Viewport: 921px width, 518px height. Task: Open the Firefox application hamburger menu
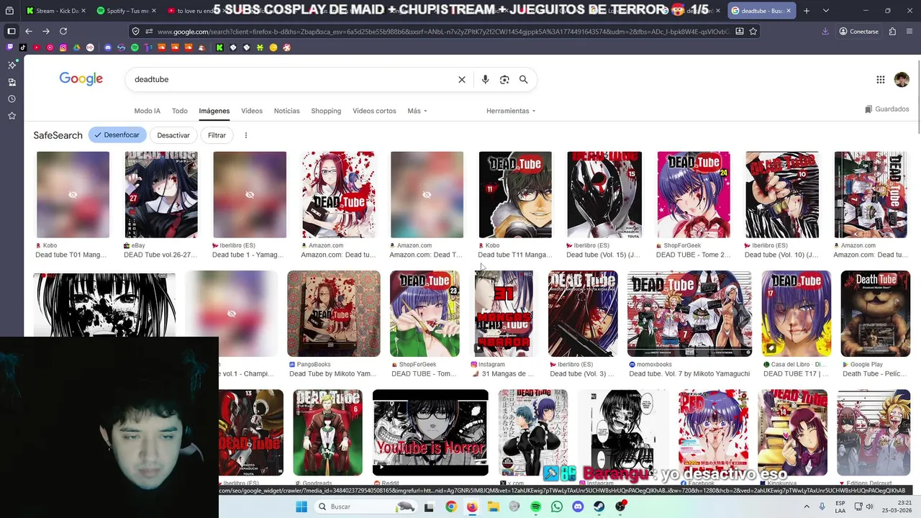click(910, 32)
